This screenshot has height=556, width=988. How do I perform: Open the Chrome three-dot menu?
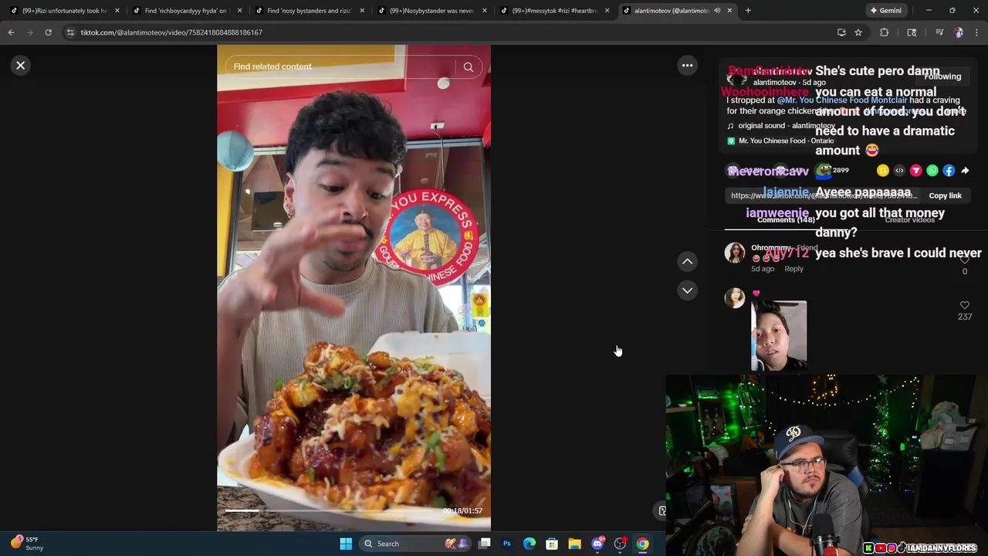(976, 32)
